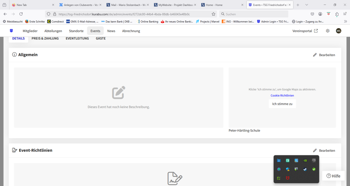This screenshot has height=186, width=350.
Task: Open the Admin Login TSG Fri... bookmark
Action: click(273, 21)
